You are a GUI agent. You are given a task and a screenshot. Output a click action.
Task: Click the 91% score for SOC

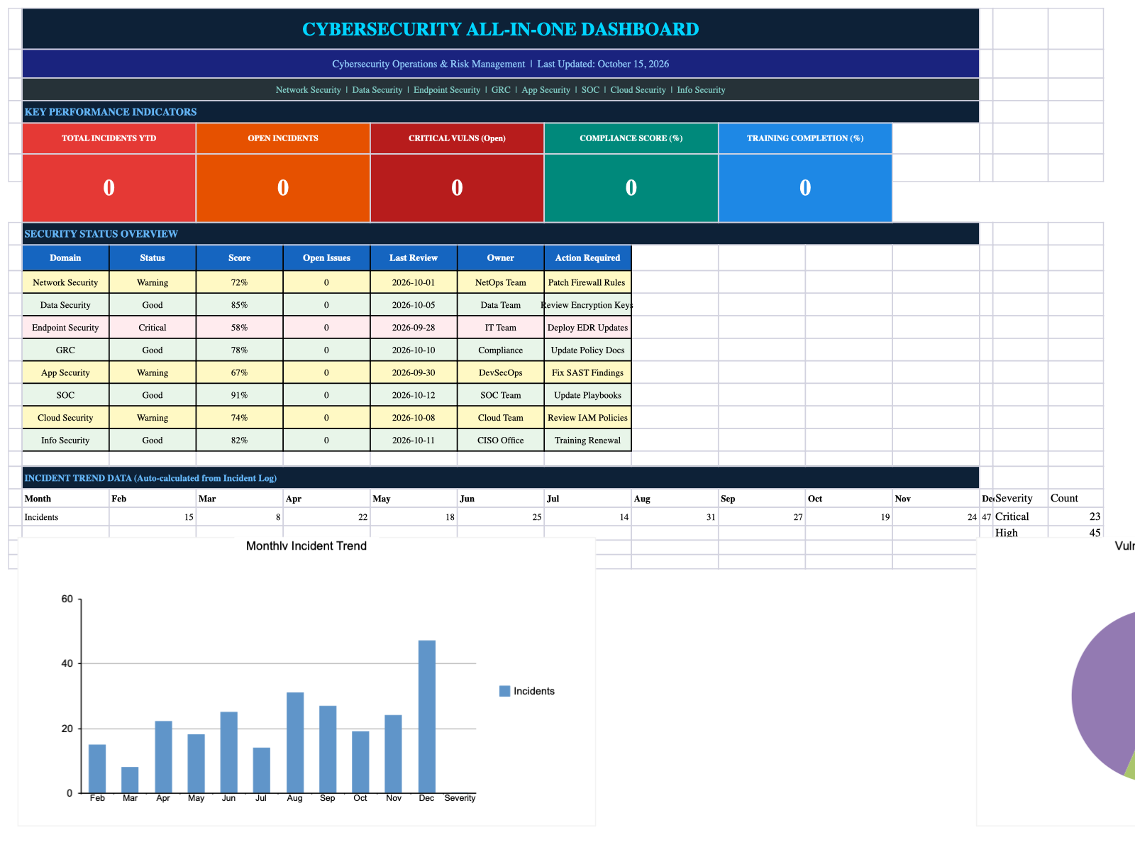tap(240, 395)
